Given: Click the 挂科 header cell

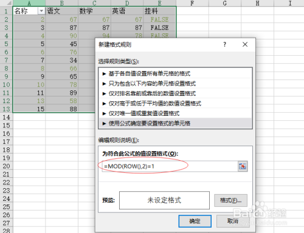Looking at the screenshot, I should pyautogui.click(x=160, y=11).
